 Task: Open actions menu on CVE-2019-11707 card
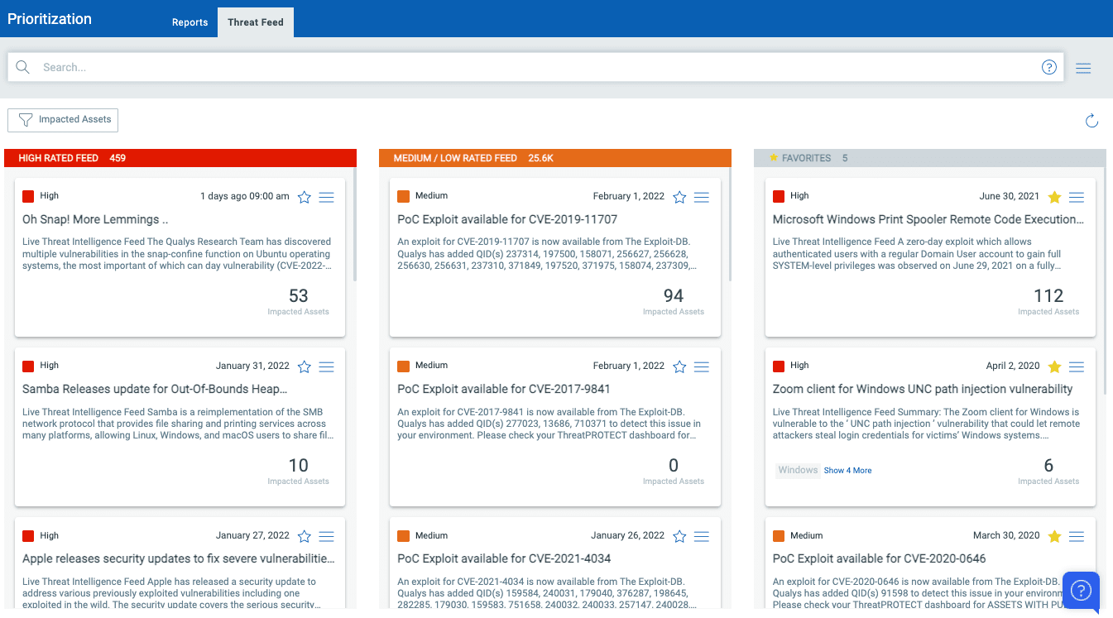click(702, 197)
